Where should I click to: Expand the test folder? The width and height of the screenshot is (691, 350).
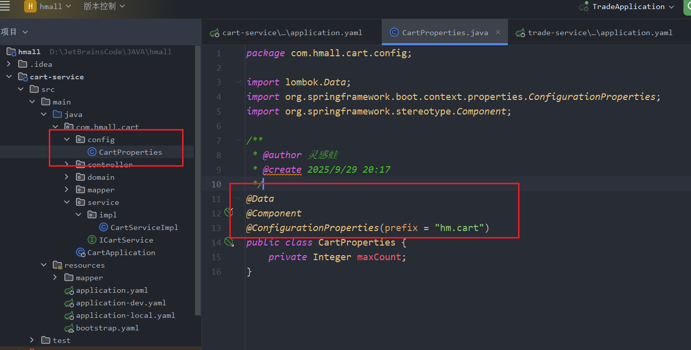point(32,340)
